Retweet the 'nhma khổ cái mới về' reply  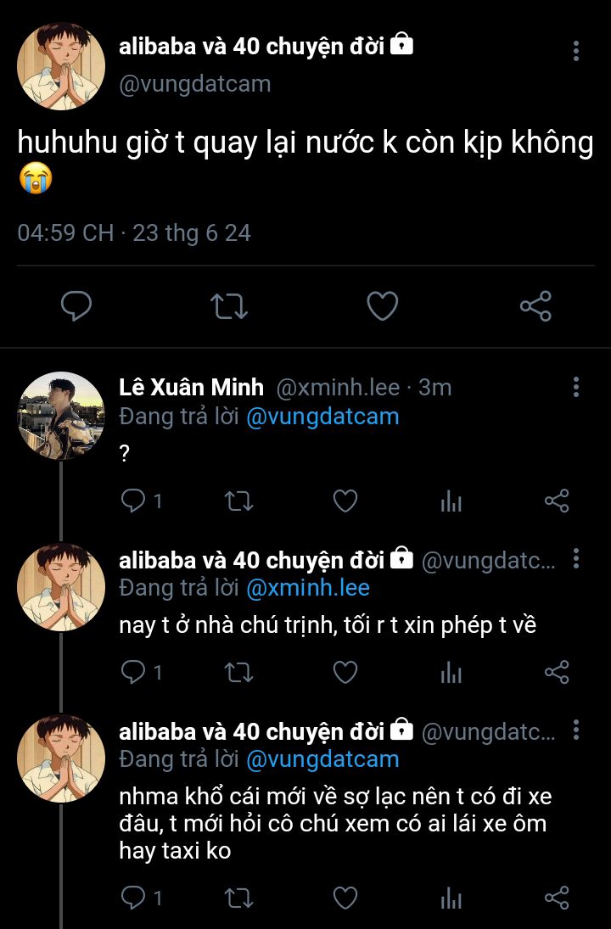(x=238, y=898)
